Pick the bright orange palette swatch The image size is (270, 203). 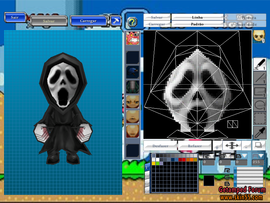pos(191,159)
